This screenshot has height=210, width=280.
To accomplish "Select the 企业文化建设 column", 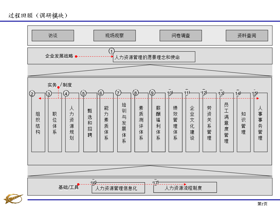I will click(x=193, y=122).
